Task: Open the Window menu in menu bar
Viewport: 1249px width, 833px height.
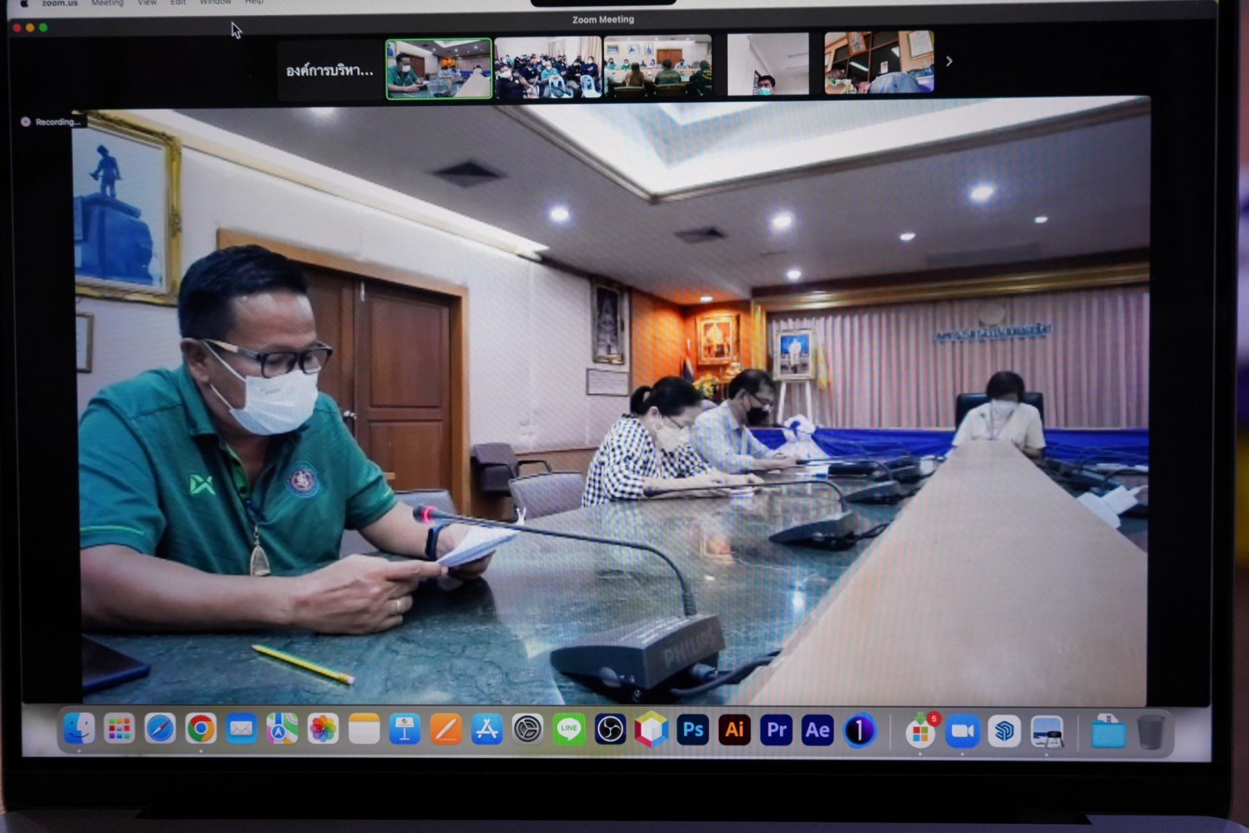Action: click(215, 3)
